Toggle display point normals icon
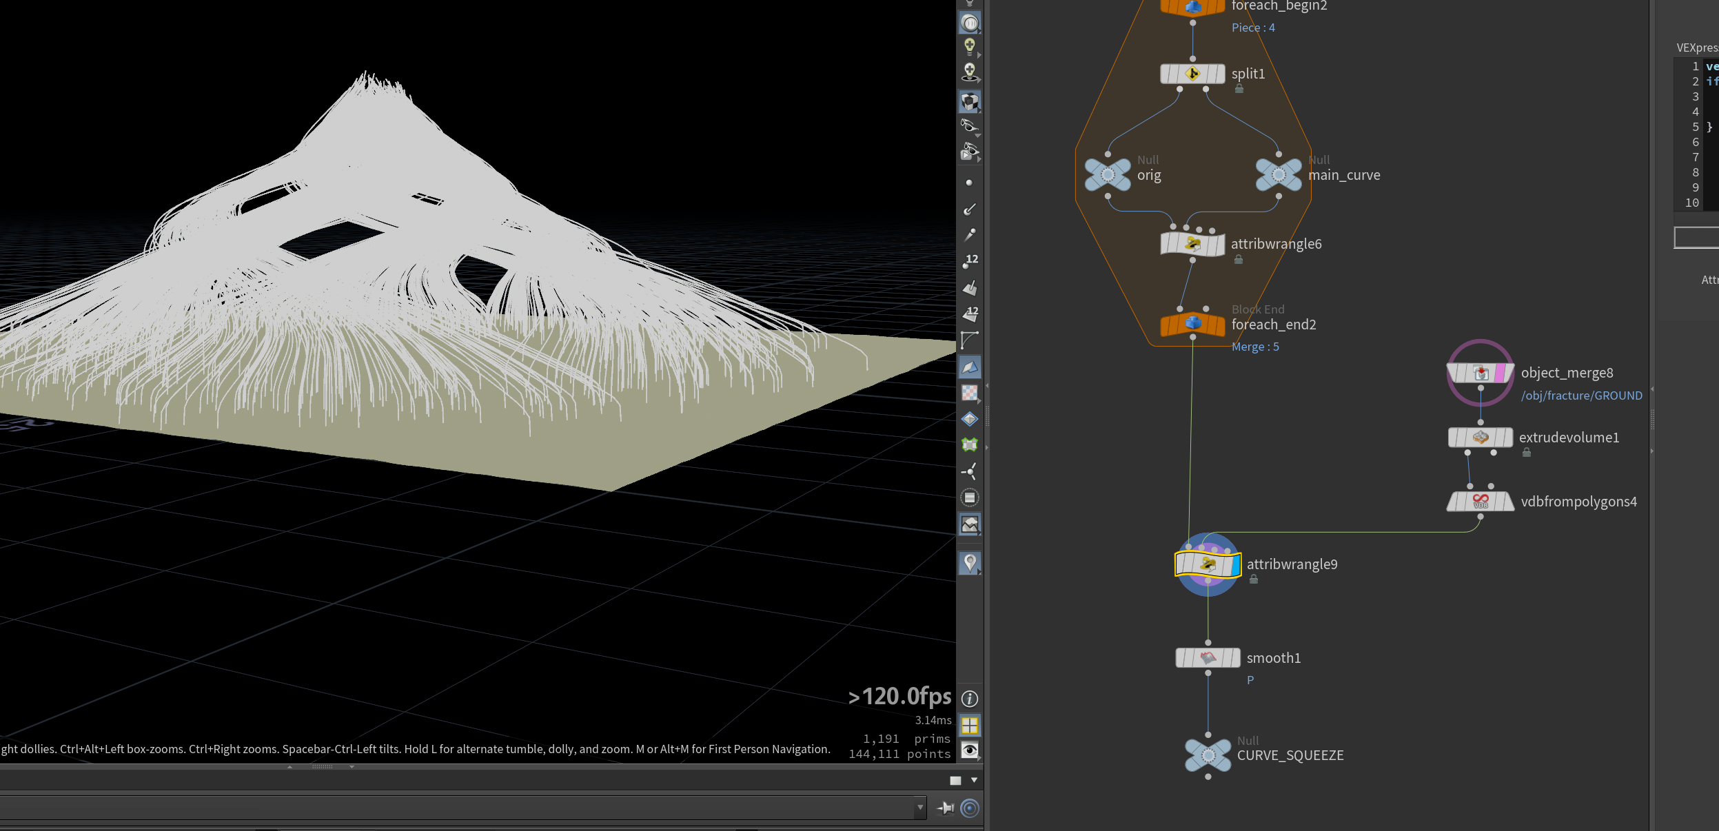 pos(969,209)
